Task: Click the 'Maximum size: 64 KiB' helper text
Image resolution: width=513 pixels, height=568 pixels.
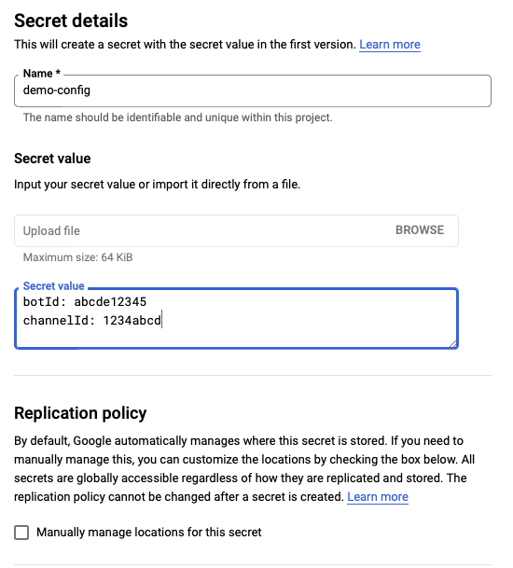Action: pos(78,257)
